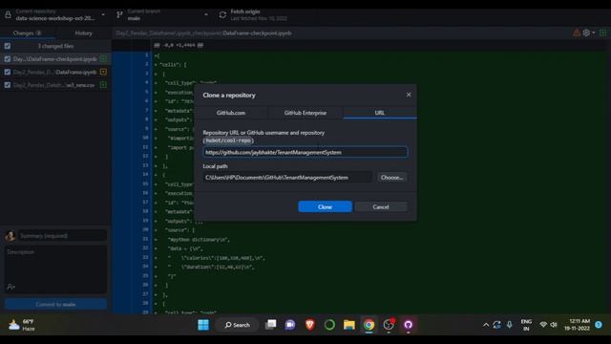Switch to the Changes tab
The width and height of the screenshot is (611, 344).
pyautogui.click(x=28, y=33)
